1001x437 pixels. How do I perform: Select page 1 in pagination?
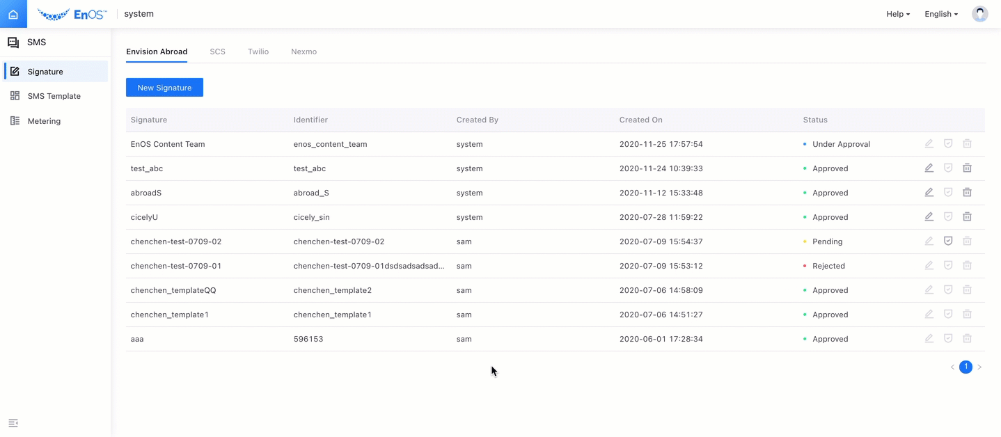[965, 367]
